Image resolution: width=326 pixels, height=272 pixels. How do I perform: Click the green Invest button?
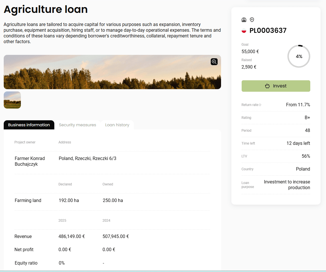pos(276,86)
